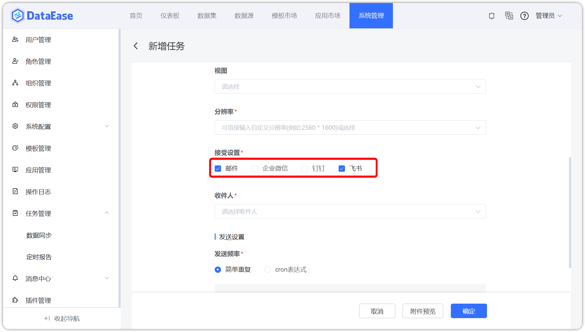Click the 收件人 recipient selector field
Viewport: 585px width, 332px height.
tap(350, 211)
